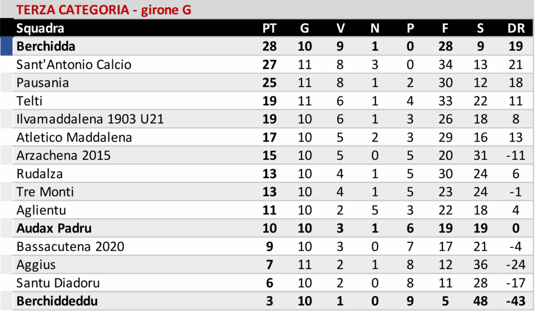This screenshot has height=313, width=537.
Task: Click the Atletico Maddalena team name
Action: coord(74,137)
